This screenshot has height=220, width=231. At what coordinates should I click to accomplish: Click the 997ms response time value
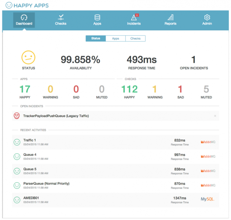180,155
